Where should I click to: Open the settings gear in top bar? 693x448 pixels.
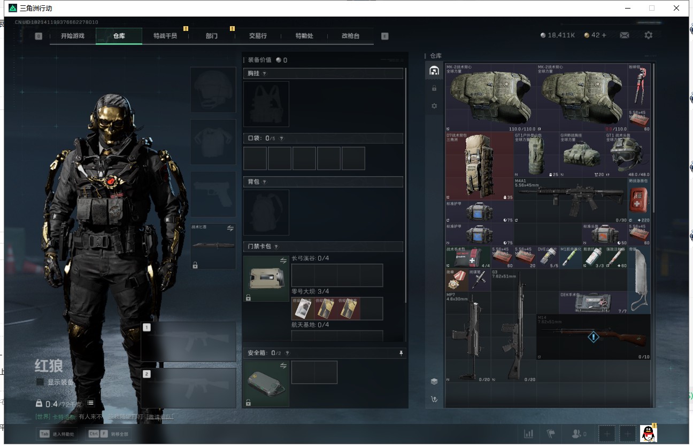tap(649, 35)
